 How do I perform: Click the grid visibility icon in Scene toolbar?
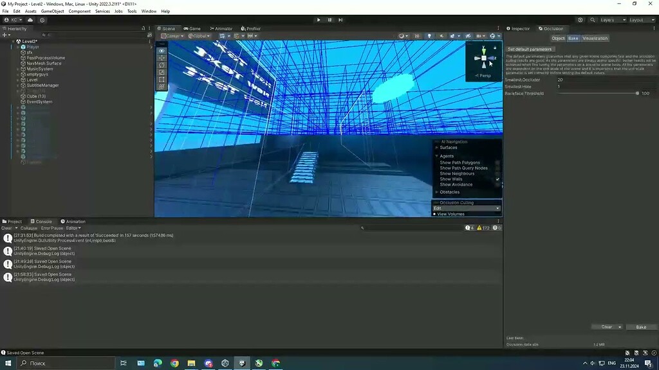(x=479, y=35)
